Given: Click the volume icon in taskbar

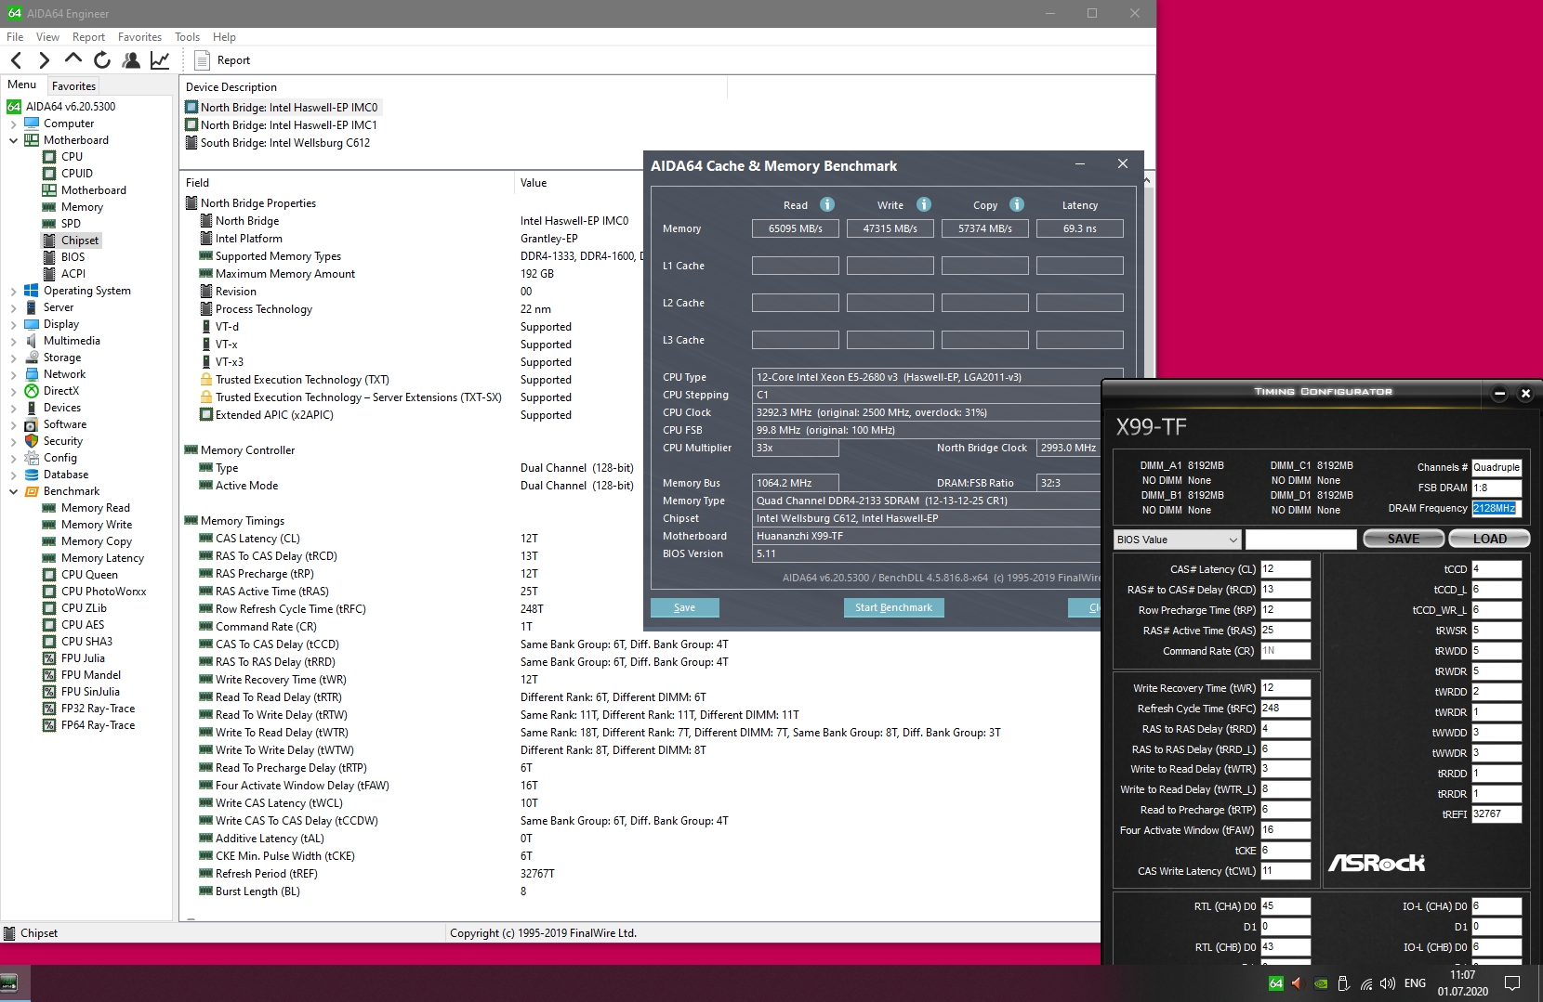Looking at the screenshot, I should (1388, 983).
